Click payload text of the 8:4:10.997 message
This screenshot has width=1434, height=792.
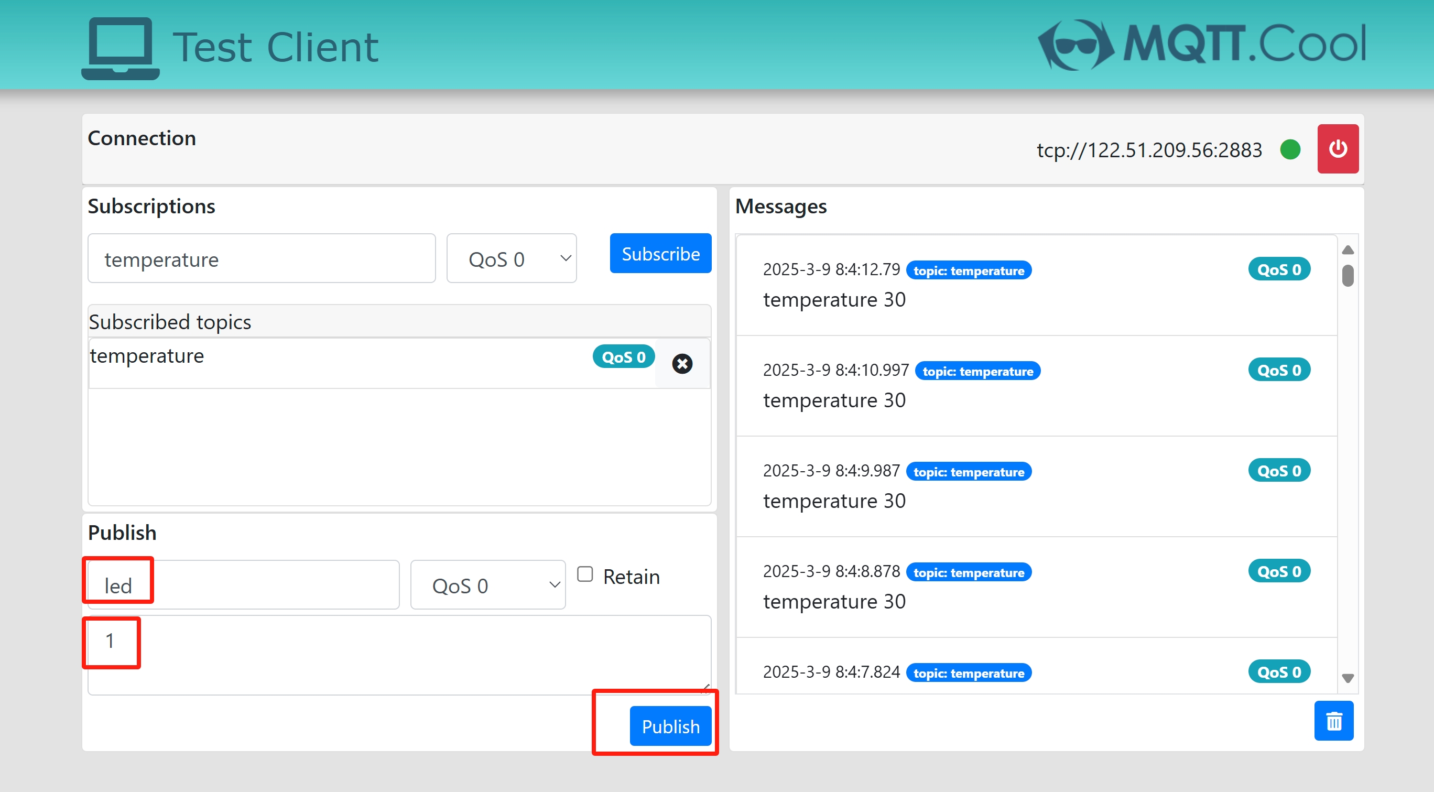coord(834,402)
